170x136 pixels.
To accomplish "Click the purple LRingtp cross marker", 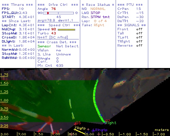I will [93, 131].
